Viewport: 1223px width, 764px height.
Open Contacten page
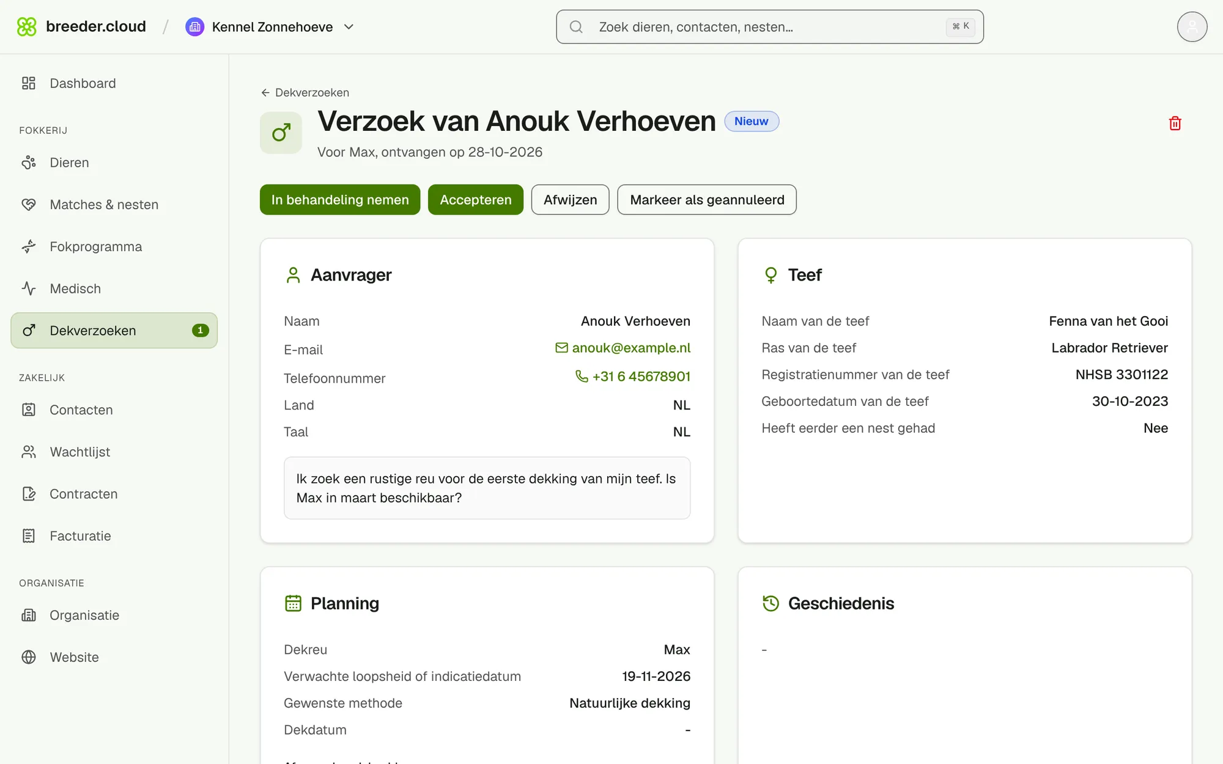pos(114,410)
